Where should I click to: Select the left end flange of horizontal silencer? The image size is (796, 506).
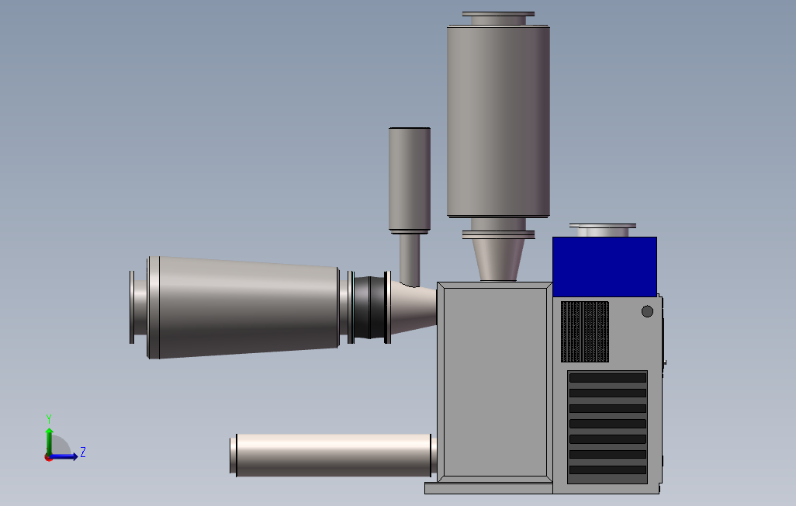point(132,307)
